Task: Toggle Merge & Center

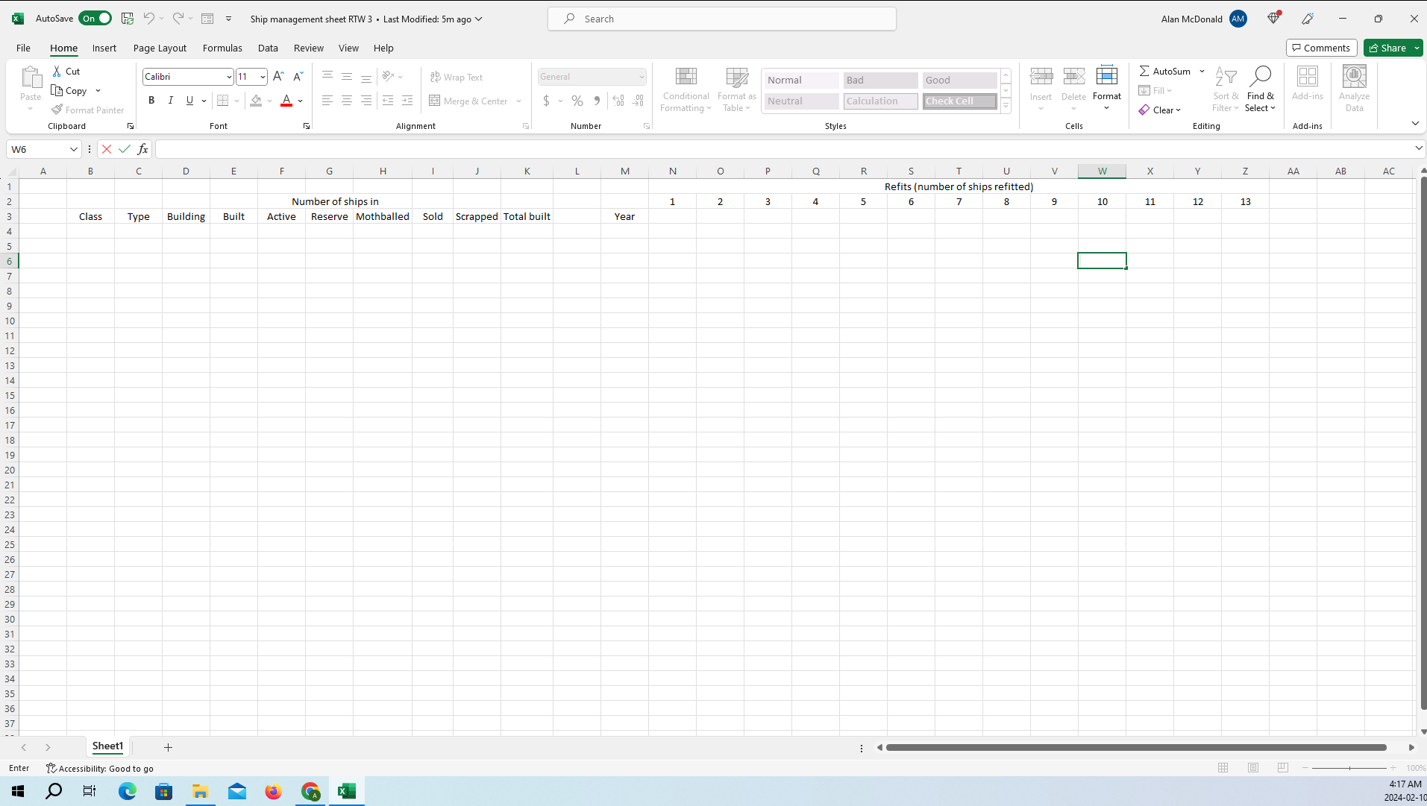Action: click(x=469, y=101)
